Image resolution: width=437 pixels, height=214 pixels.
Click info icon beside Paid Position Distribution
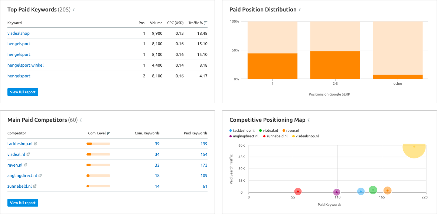(300, 10)
